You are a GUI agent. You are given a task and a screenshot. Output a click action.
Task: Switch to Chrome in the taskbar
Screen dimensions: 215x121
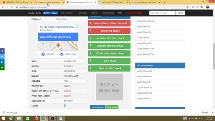tap(44, 118)
